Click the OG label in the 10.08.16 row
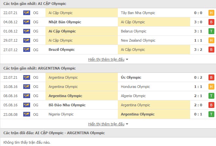The height and width of the screenshot is (146, 216). pos(36,87)
